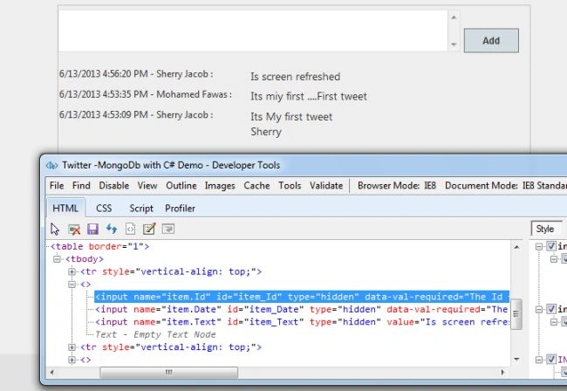Select the Style pane tab
The height and width of the screenshot is (391, 567).
point(545,229)
